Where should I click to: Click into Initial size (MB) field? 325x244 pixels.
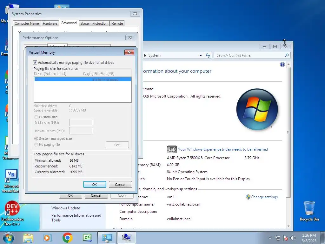click(81, 123)
